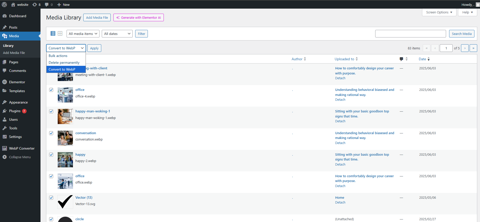
Task: Open the site home icon labeled website
Action: (13, 5)
